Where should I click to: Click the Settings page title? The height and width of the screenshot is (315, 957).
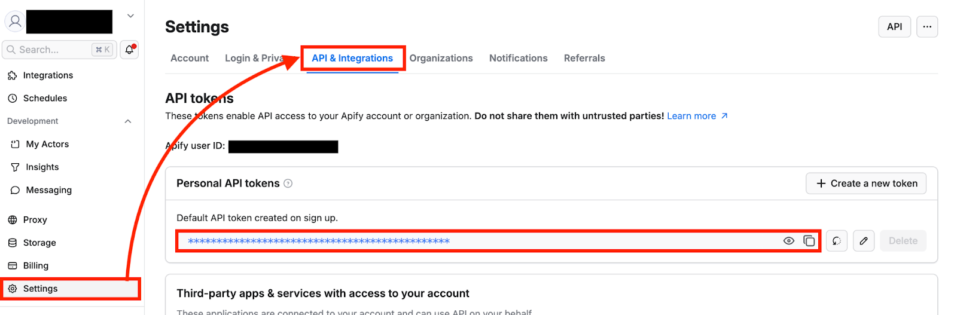[x=197, y=27]
